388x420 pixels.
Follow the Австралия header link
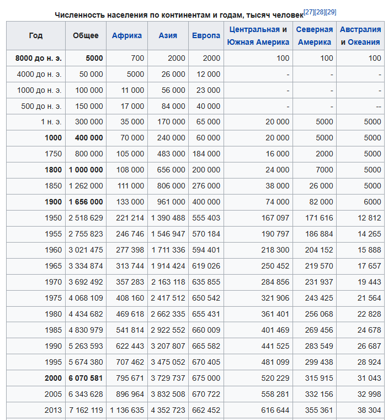[x=360, y=29]
